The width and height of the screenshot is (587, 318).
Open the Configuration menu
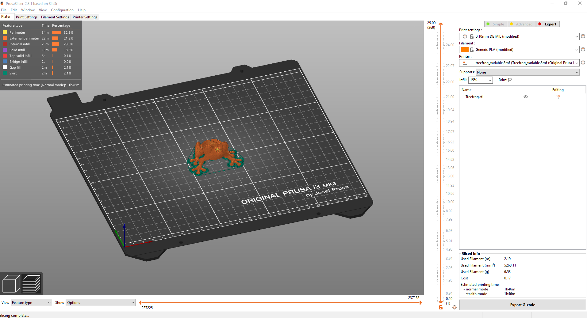62,10
